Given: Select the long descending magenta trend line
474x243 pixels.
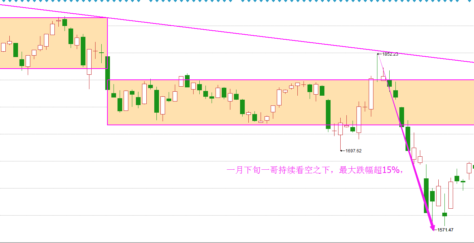Looking at the screenshot, I should pos(237,33).
